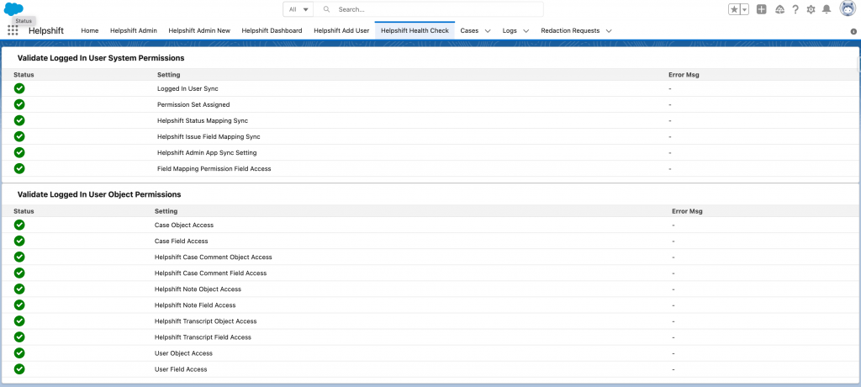Open Salesforce Help question mark icon
This screenshot has width=861, height=387.
click(795, 9)
